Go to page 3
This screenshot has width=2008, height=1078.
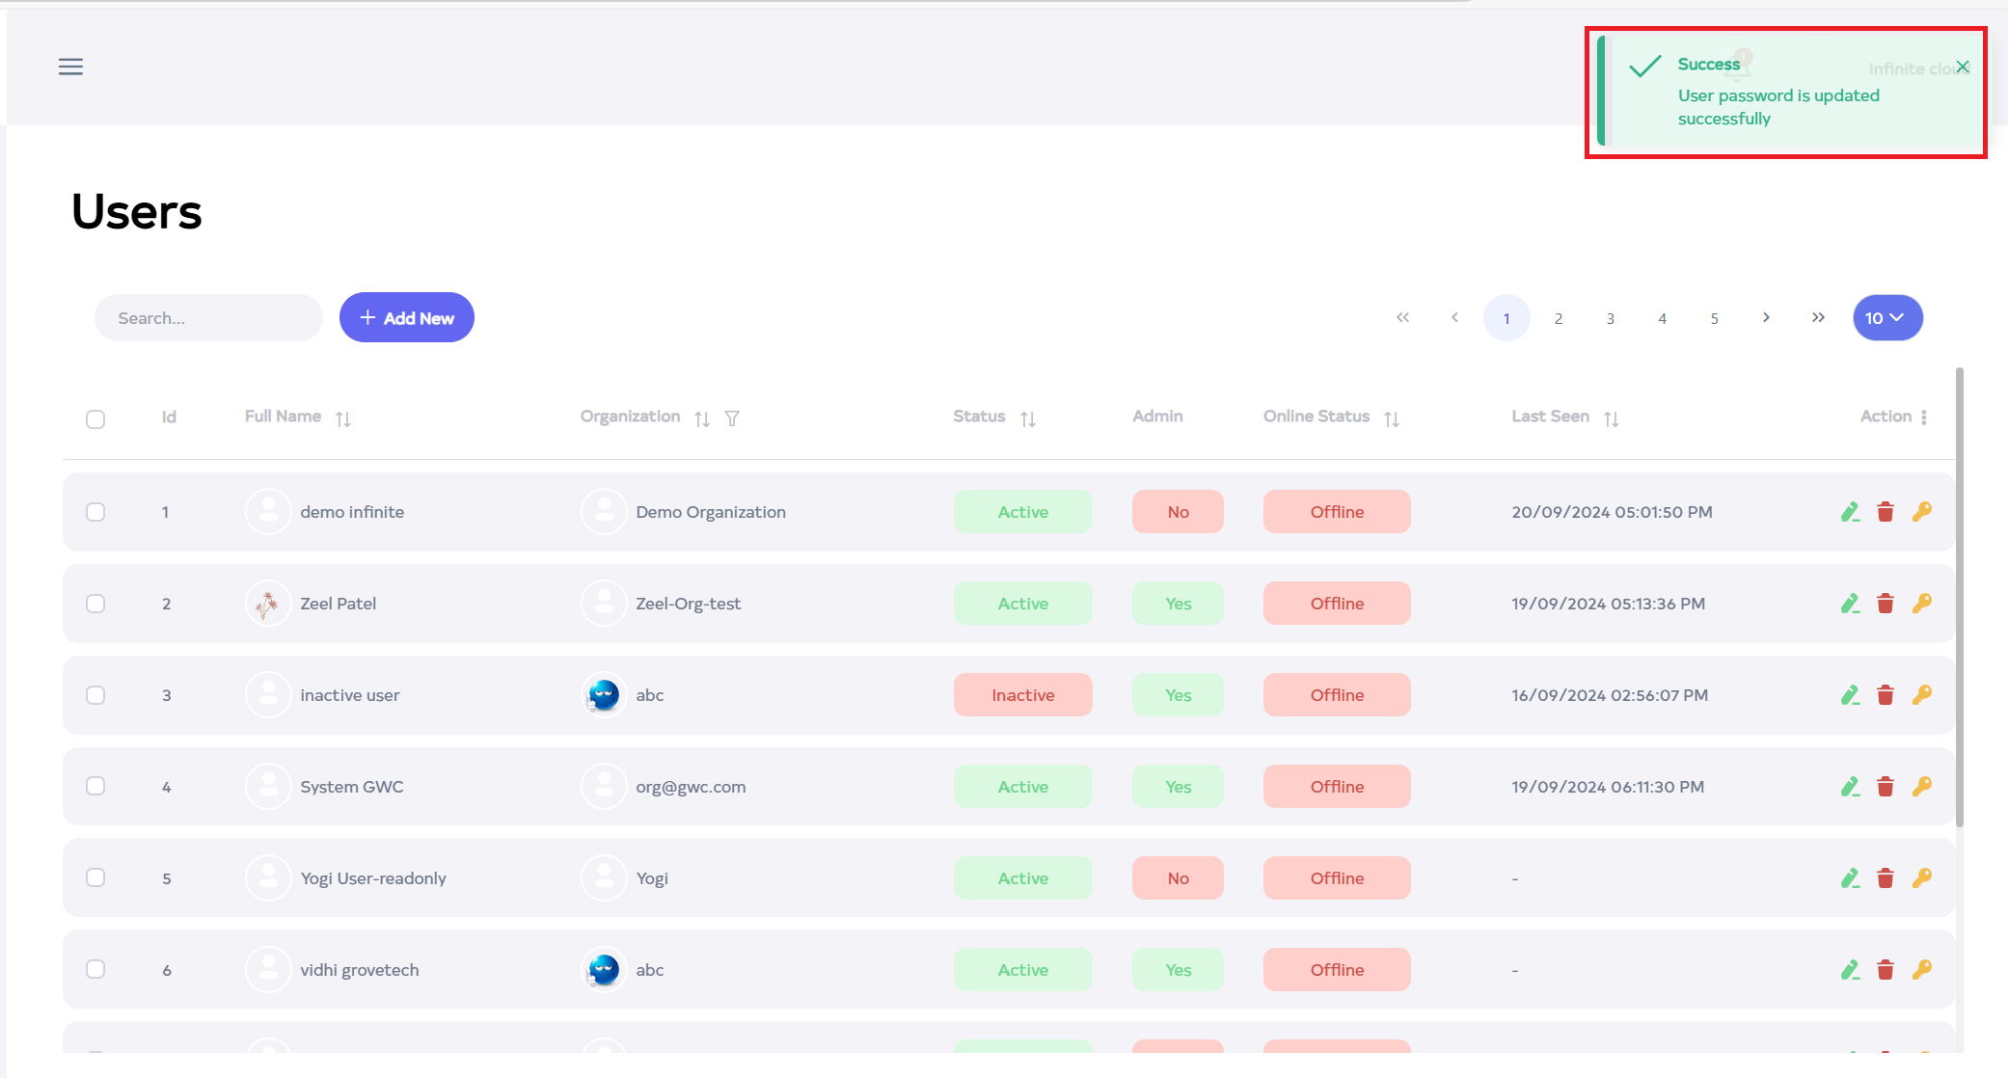pos(1610,318)
